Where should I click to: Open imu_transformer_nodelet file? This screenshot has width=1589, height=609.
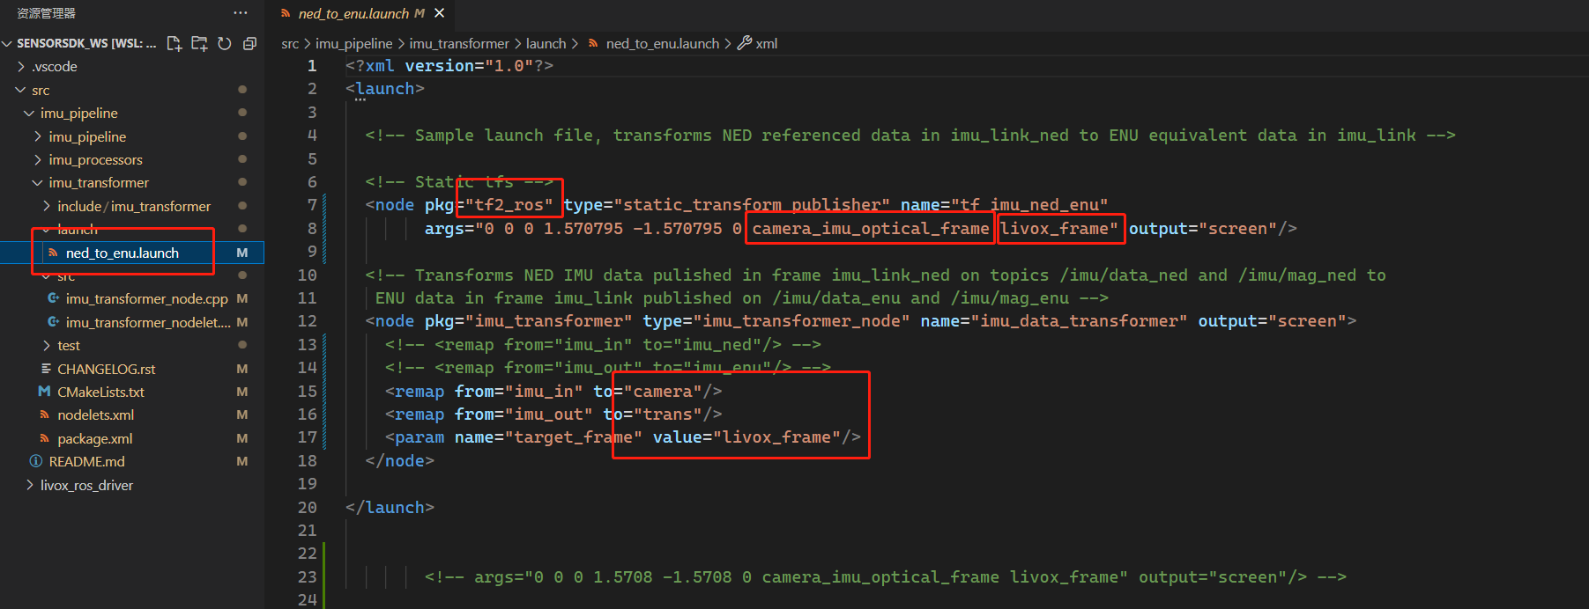148,322
